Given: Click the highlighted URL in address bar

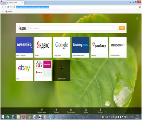Looking at the screenshot, I should coord(33,7).
